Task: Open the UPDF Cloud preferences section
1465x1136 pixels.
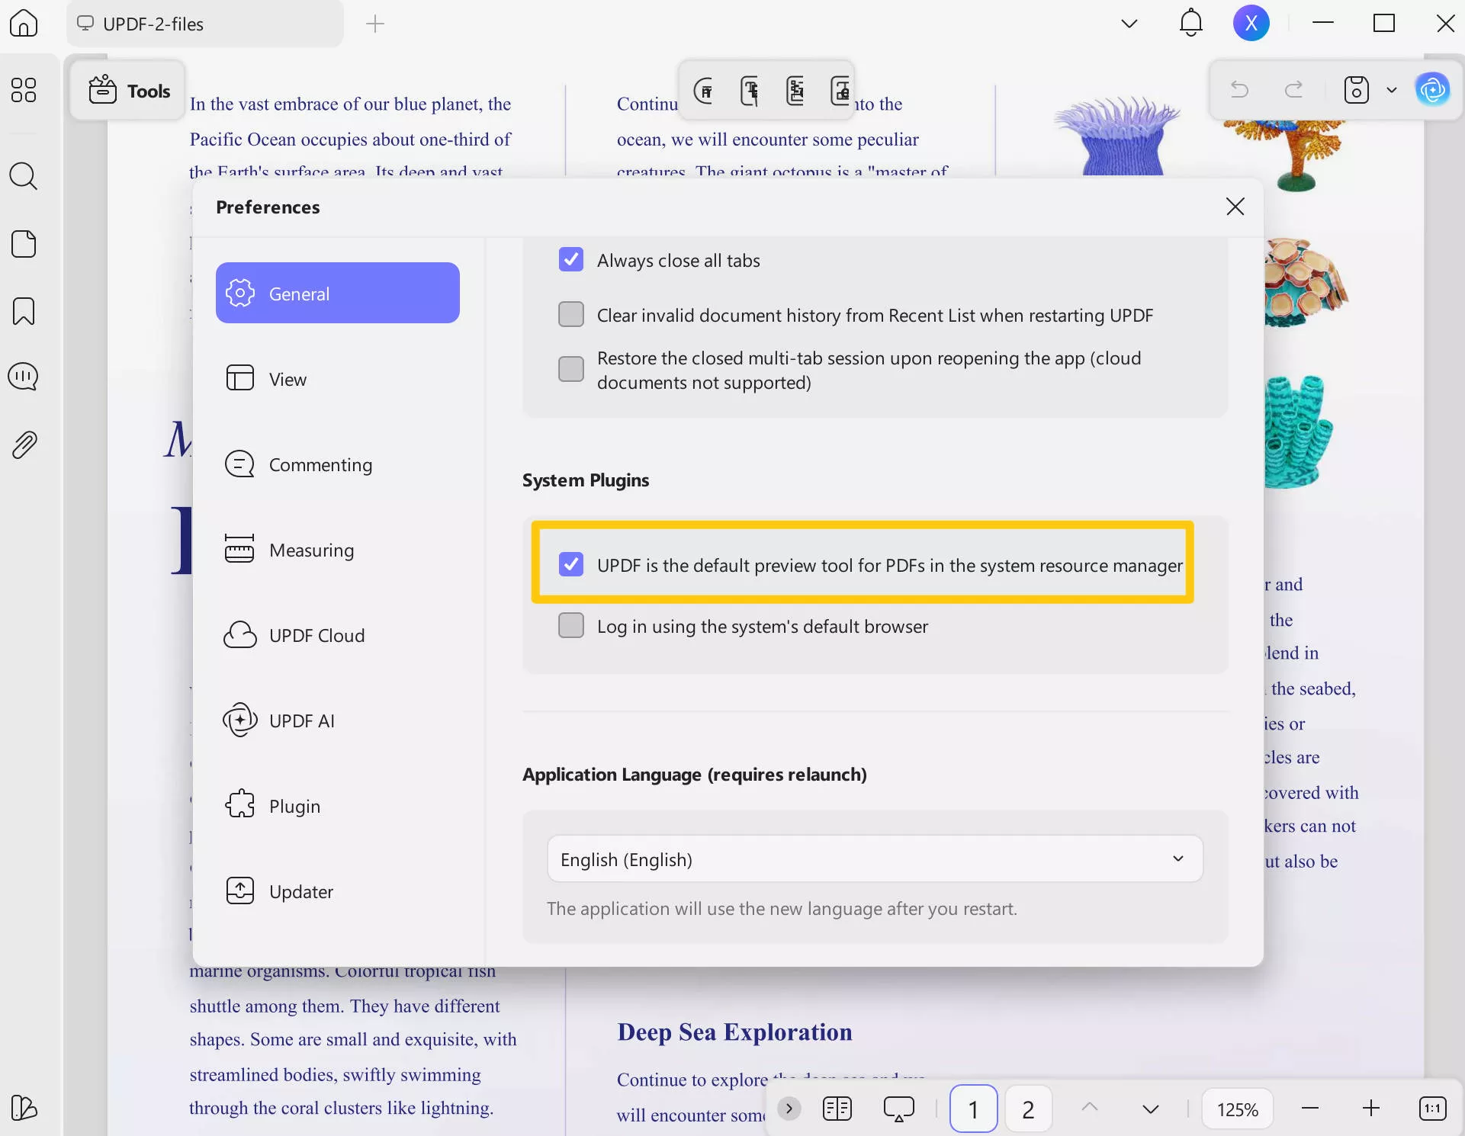Action: point(316,636)
